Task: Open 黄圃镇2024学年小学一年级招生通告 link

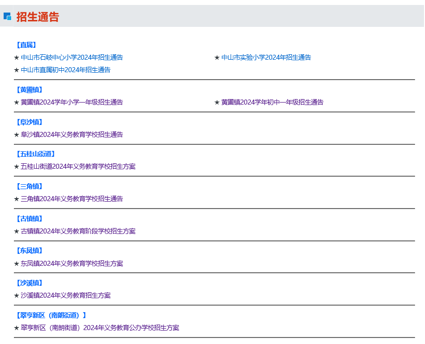Action: [x=72, y=102]
